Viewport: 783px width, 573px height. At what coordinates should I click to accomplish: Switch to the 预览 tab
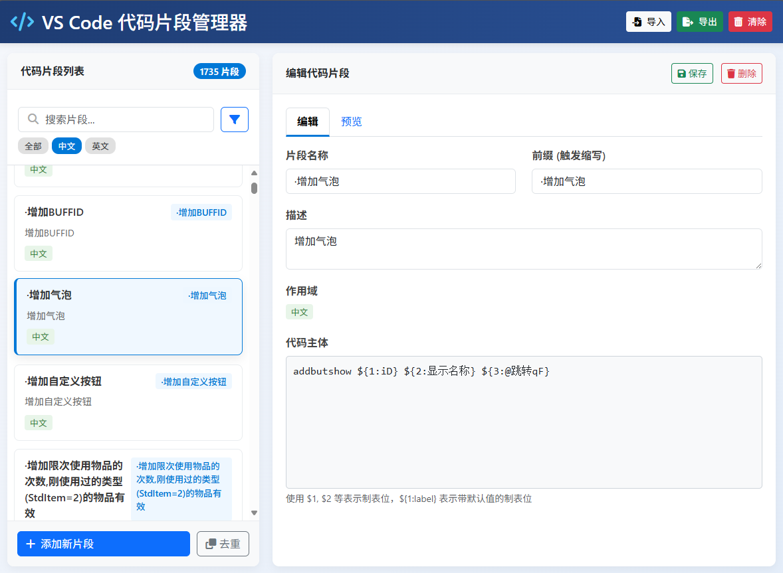pos(351,122)
